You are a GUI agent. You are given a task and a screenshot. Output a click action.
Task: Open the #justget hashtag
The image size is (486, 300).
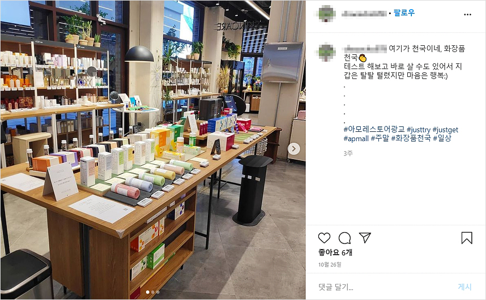(445, 130)
